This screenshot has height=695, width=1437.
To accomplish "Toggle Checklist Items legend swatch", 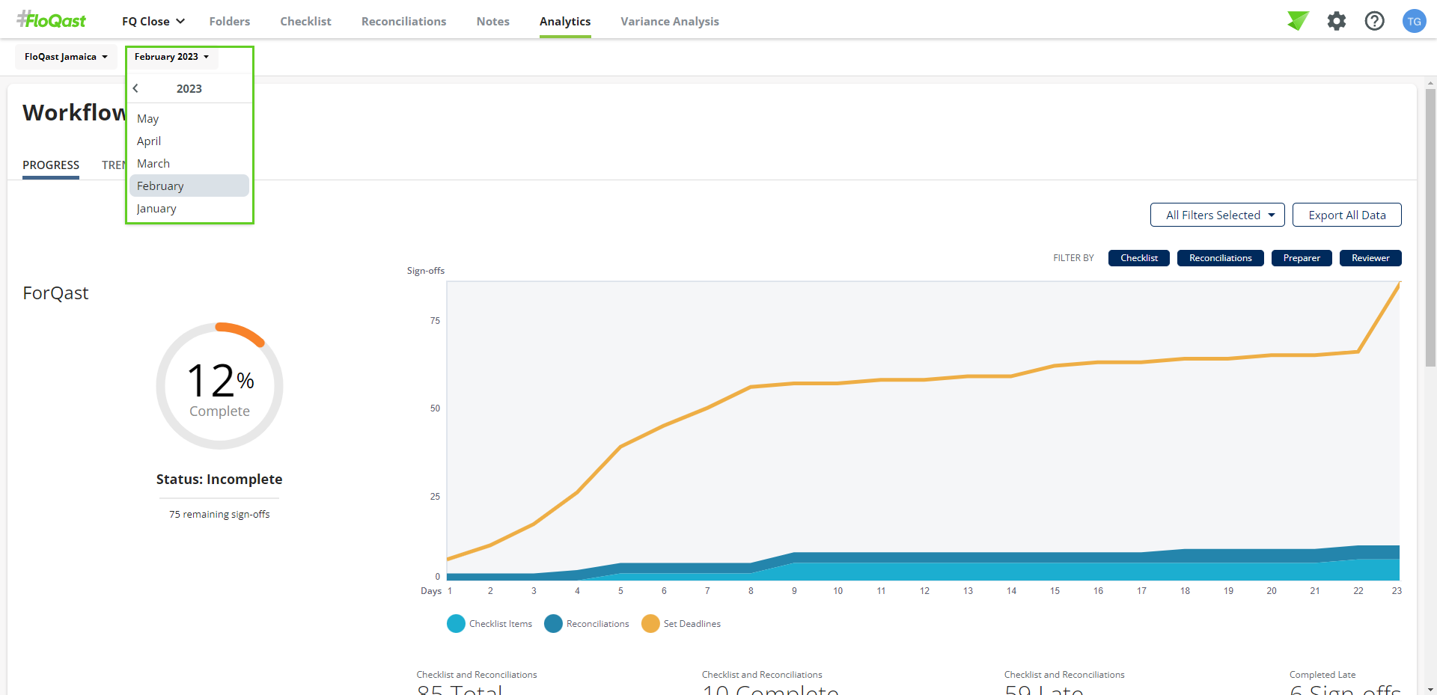I will point(456,623).
